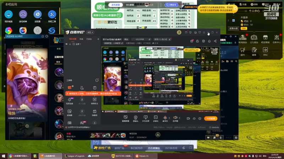
Task: Open the 传奇网页版 tab in 游戏广场
Action: 154,148
